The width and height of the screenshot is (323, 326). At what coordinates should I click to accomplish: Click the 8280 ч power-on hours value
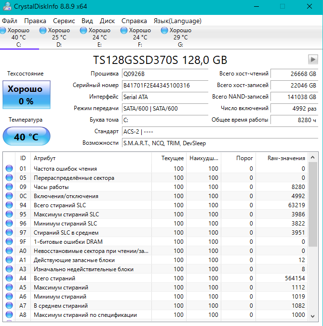pyautogui.click(x=294, y=120)
